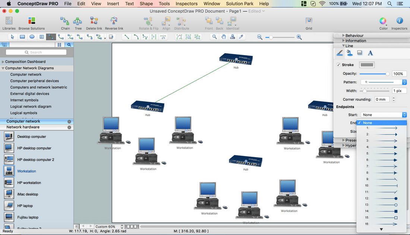
Task: Open connector tools dropdown arrow
Action: [x=105, y=38]
